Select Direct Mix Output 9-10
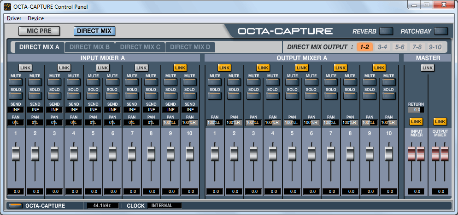This screenshot has width=458, height=215. pos(435,47)
